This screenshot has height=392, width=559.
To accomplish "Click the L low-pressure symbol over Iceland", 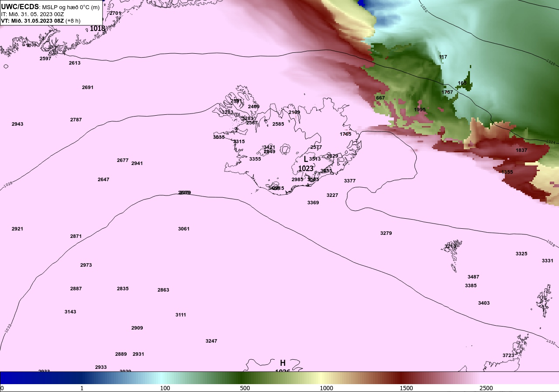I will click(306, 159).
